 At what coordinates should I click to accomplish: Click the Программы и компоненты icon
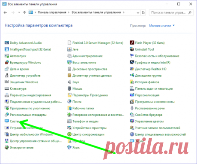tap(132, 102)
